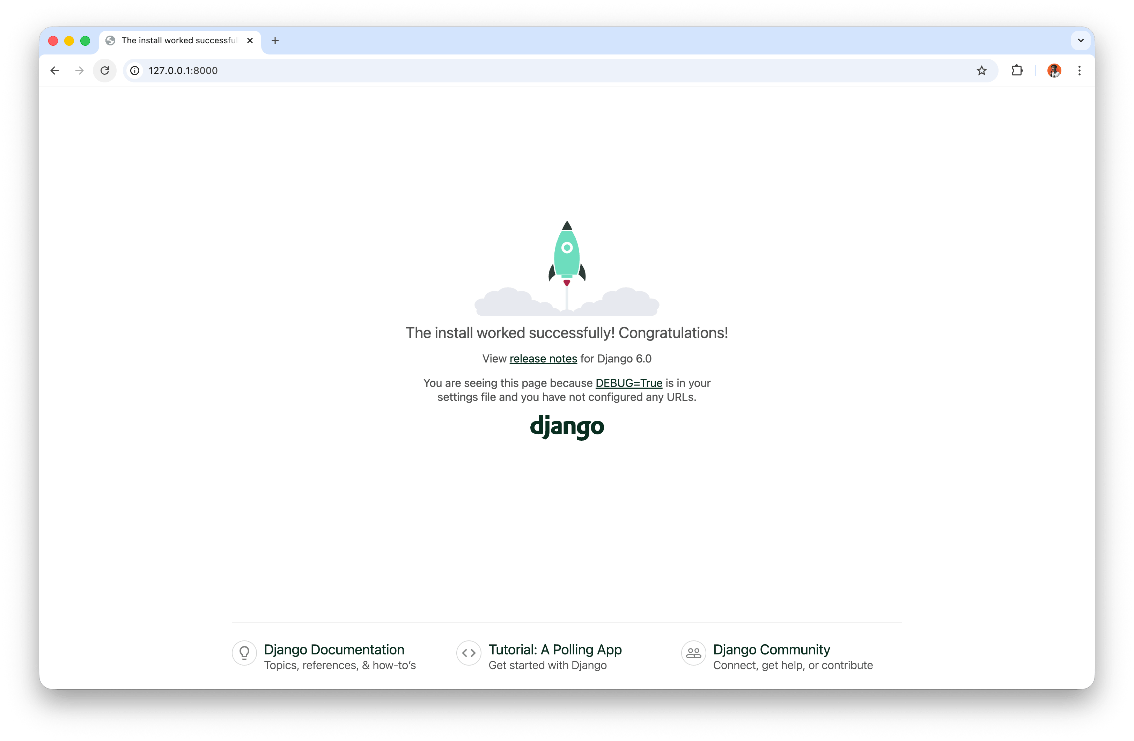Open the tab search chevron
The width and height of the screenshot is (1134, 741).
pos(1080,41)
